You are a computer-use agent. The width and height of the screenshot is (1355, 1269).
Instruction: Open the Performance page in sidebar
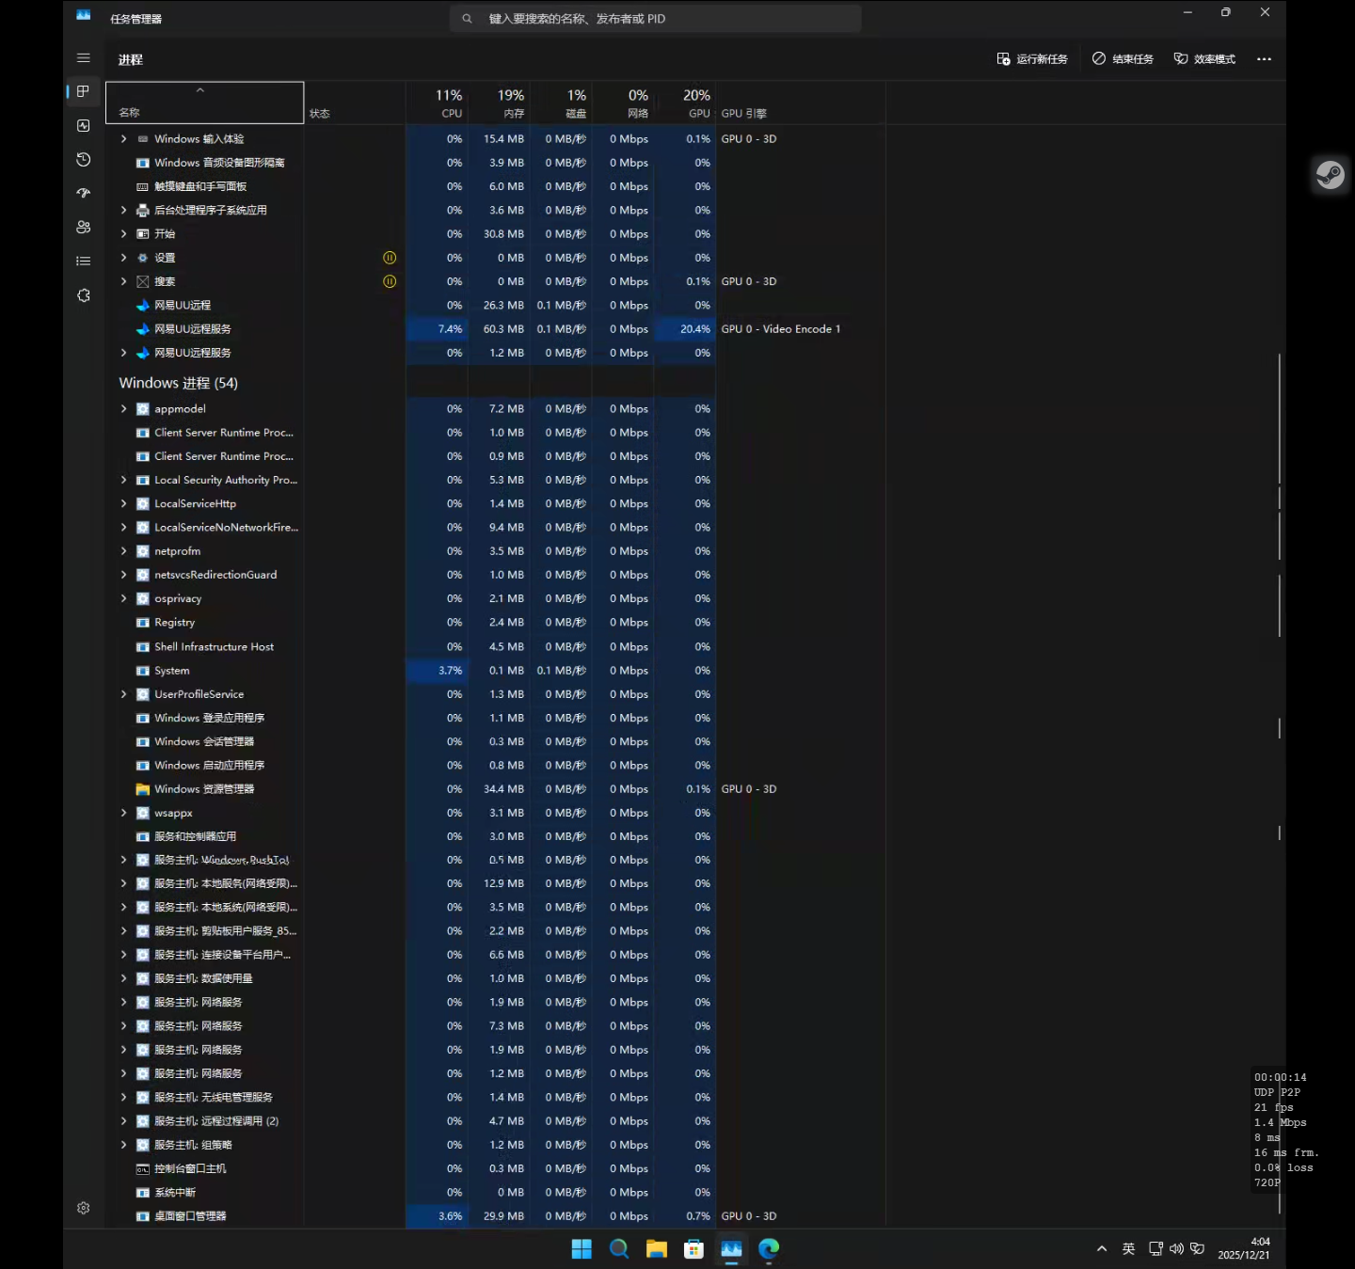[83, 126]
